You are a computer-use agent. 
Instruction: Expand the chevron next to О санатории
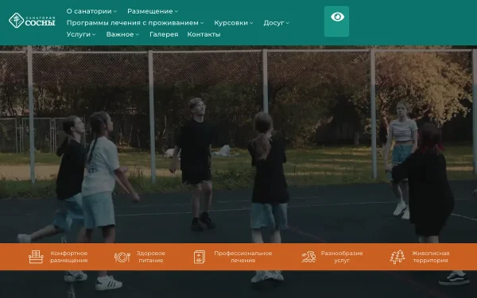[115, 12]
